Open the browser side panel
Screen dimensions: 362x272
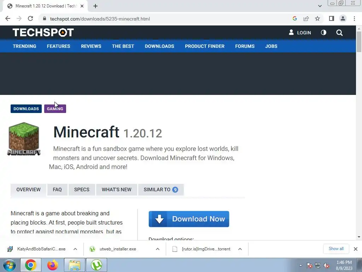332,19
